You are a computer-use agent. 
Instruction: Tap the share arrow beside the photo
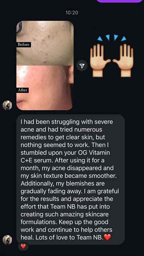[x=82, y=65]
